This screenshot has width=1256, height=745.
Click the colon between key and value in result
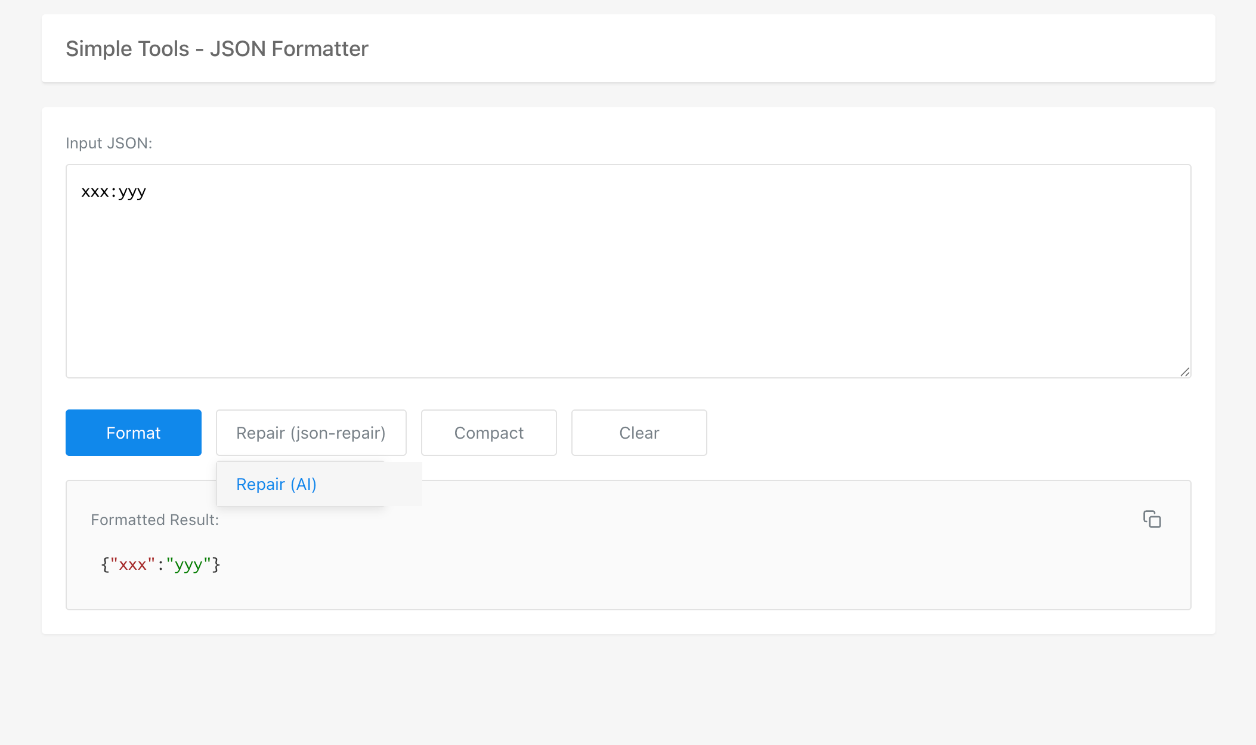pos(160,564)
